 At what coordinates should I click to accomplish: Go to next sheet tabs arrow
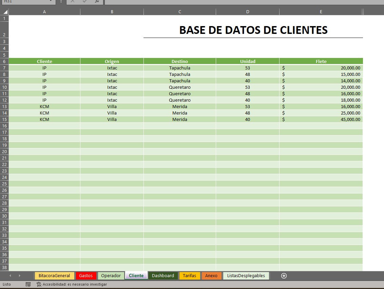click(x=19, y=276)
